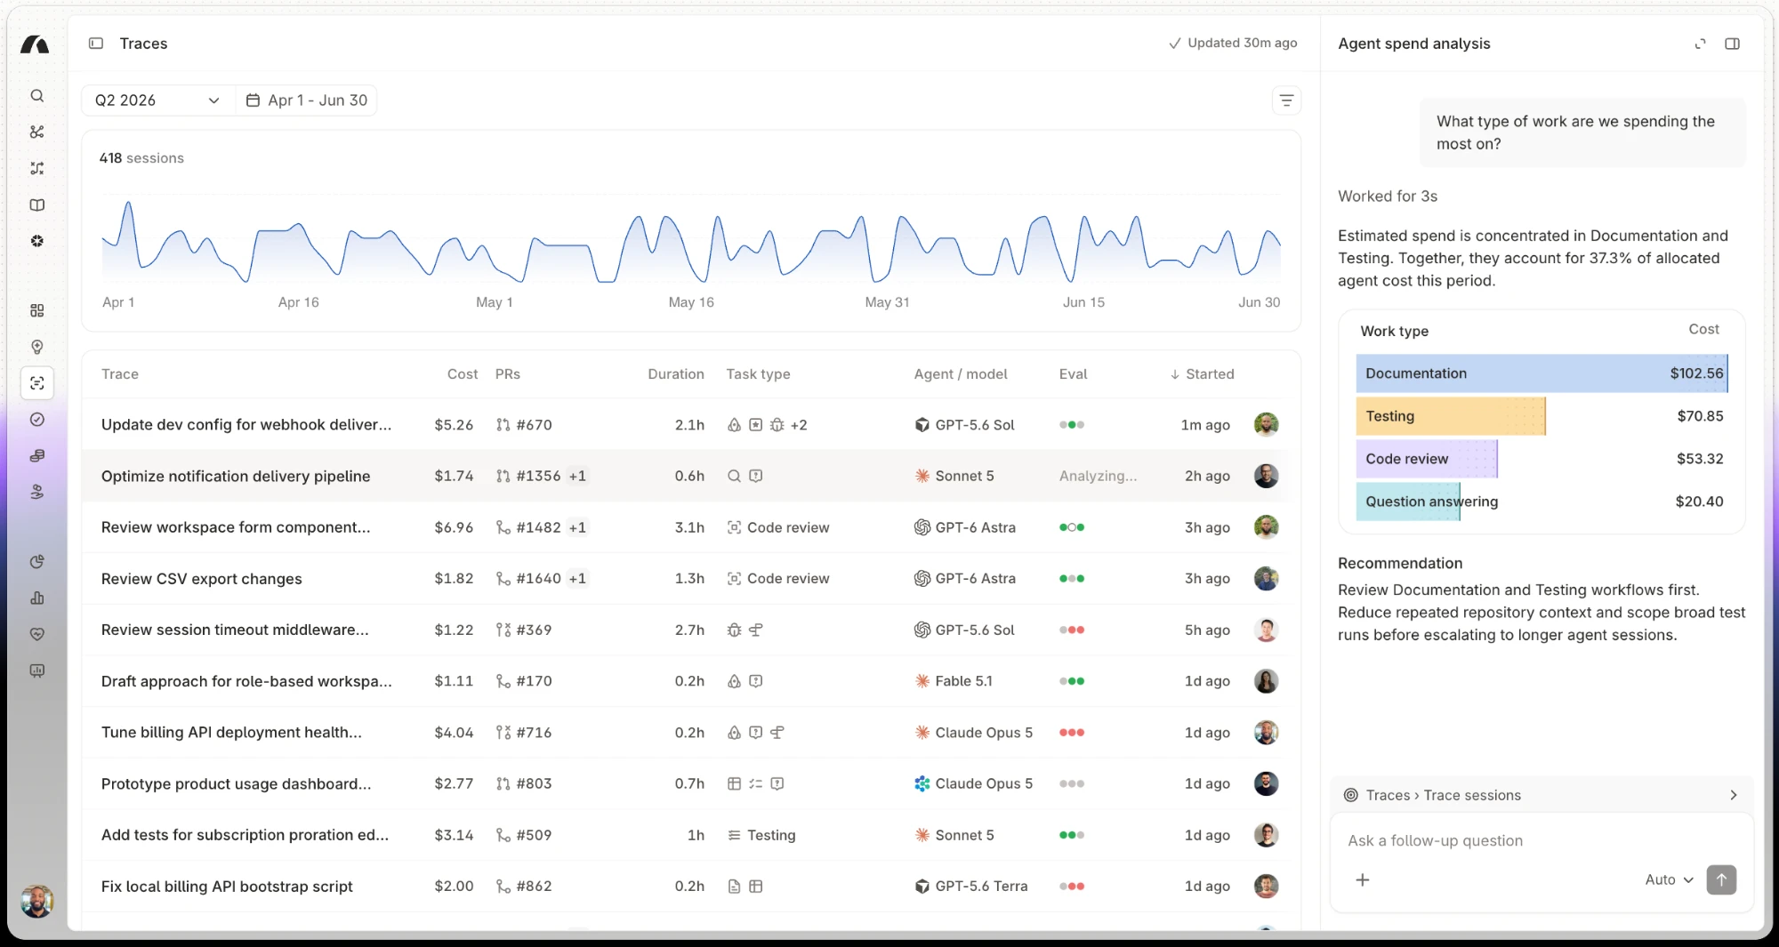Click the dashboard grid icon in sidebar
Screen dimensions: 1779x947
(x=36, y=310)
